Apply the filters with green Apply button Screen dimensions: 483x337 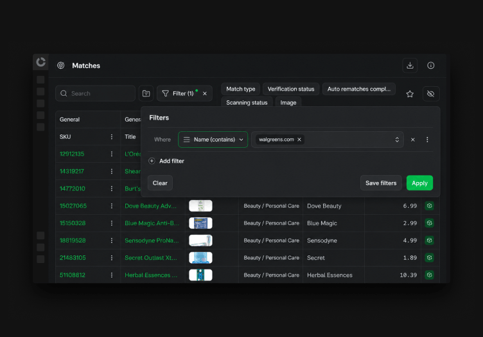click(419, 183)
